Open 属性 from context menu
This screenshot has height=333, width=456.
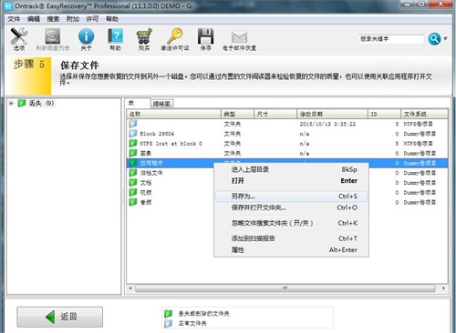point(291,250)
